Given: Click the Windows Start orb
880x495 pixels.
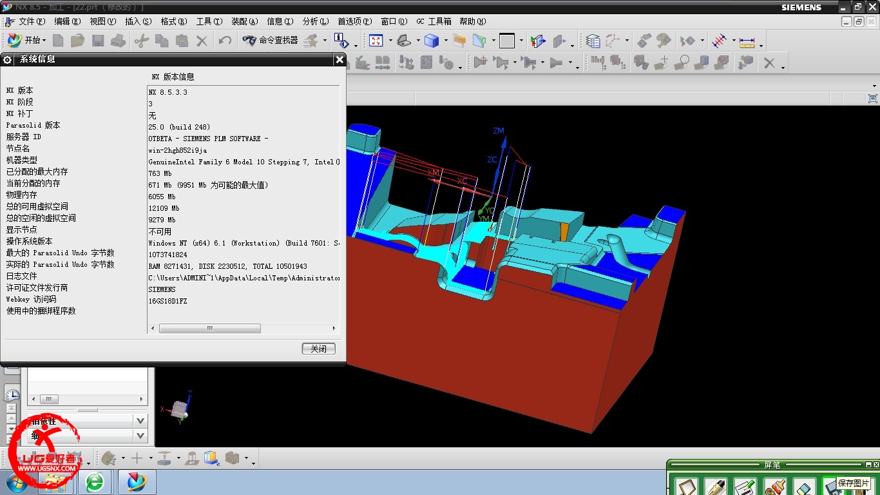Looking at the screenshot, I should (17, 482).
